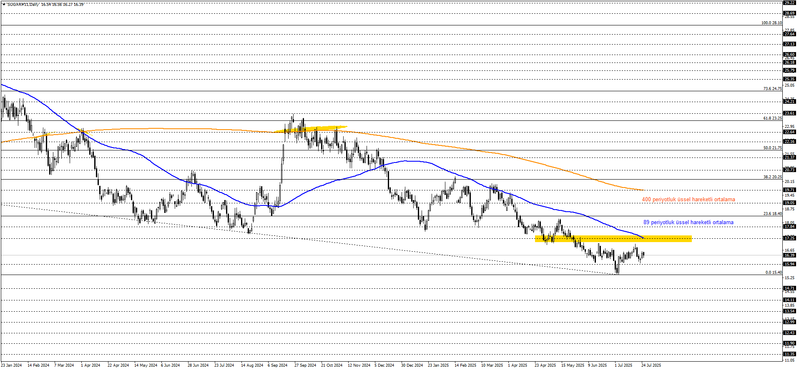Click the 28 Jun 2024 date on time axis
This screenshot has height=370, width=799.
198,365
